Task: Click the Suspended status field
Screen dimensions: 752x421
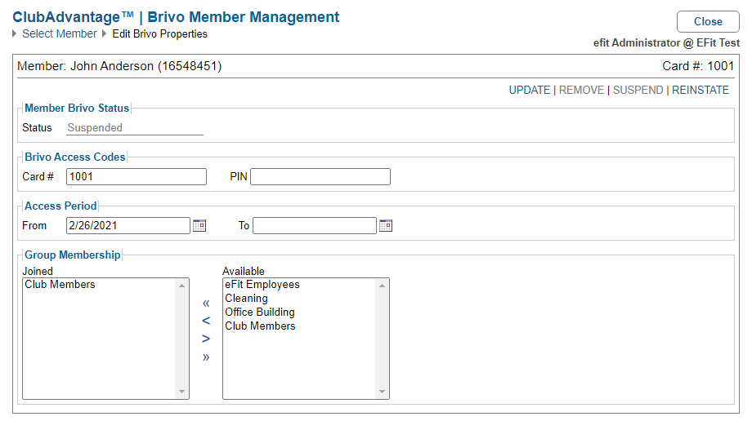Action: pyautogui.click(x=135, y=128)
